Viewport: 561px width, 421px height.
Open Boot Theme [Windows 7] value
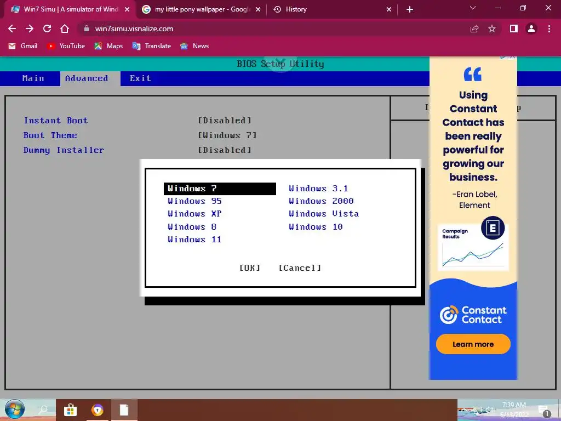[x=227, y=135]
